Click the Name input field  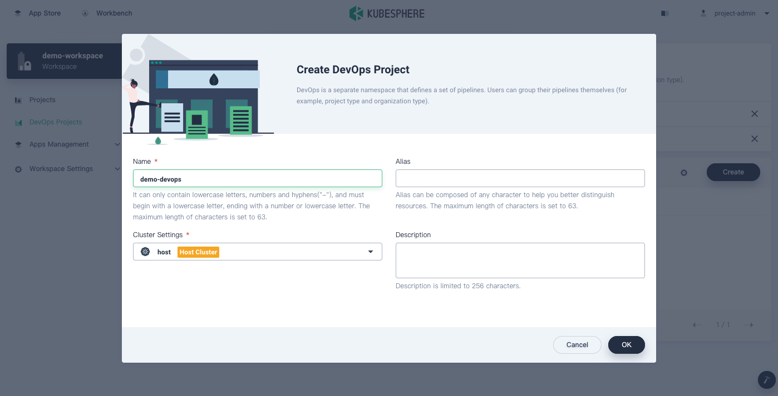click(257, 179)
